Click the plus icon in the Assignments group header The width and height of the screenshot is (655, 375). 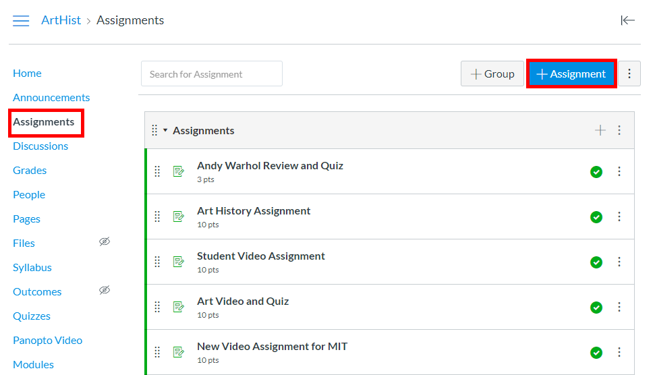(600, 130)
